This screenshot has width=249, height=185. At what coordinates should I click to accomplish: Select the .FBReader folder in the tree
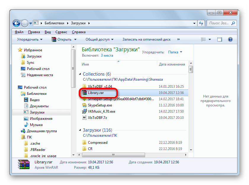click(x=38, y=150)
